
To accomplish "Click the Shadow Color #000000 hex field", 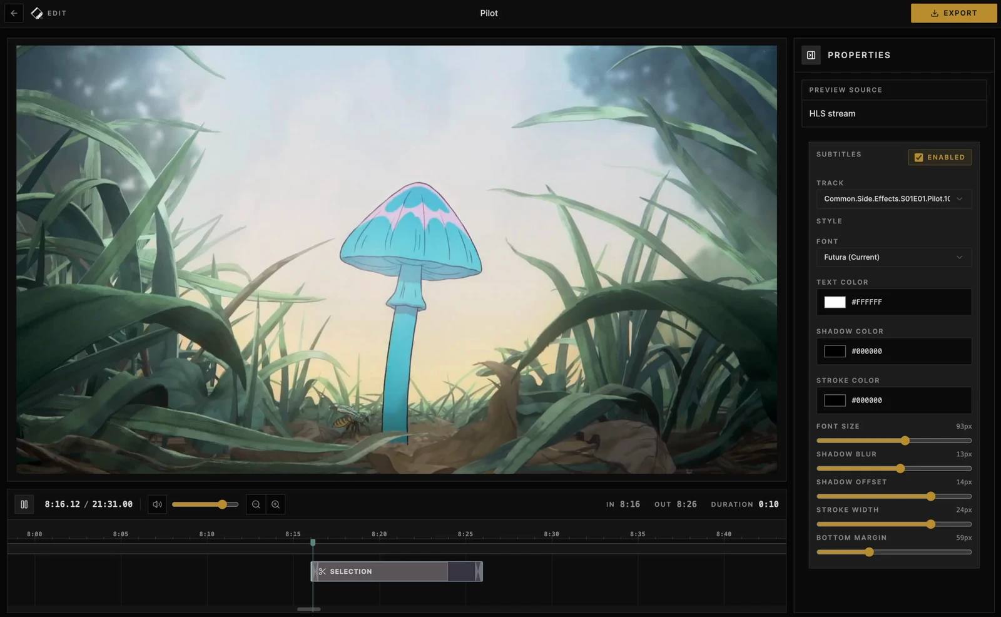I will coord(893,352).
